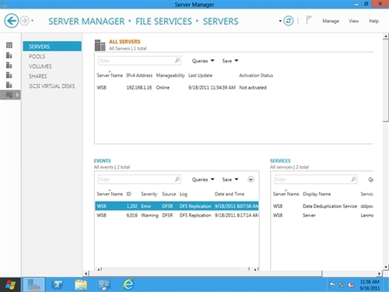
Task: Open the notifications flag
Action: (309, 20)
